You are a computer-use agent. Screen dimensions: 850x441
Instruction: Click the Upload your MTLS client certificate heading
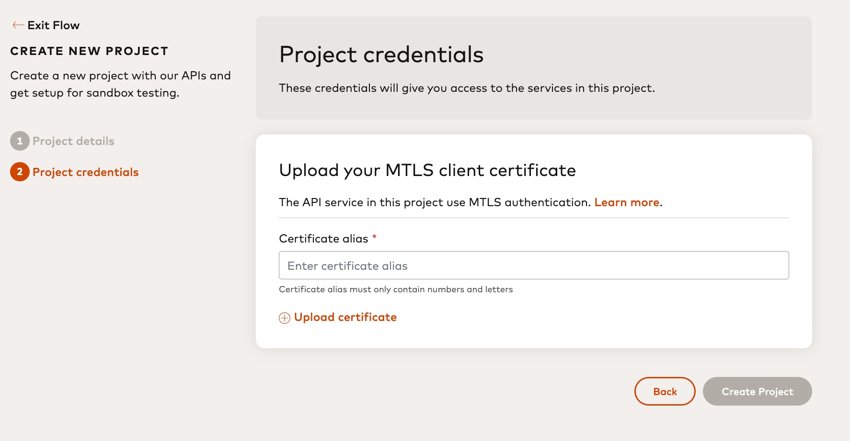point(427,170)
